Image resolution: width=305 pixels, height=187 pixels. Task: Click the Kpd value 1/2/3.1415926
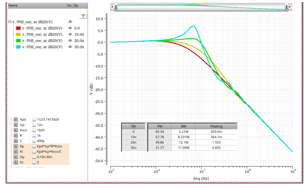[48, 119]
